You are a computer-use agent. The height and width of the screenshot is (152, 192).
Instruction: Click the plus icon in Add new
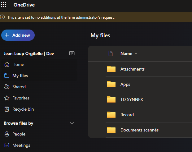point(7,35)
